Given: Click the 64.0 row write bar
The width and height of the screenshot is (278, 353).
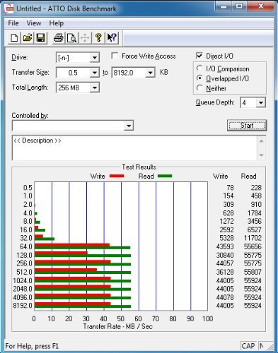Looking at the screenshot, I should click(72, 245).
